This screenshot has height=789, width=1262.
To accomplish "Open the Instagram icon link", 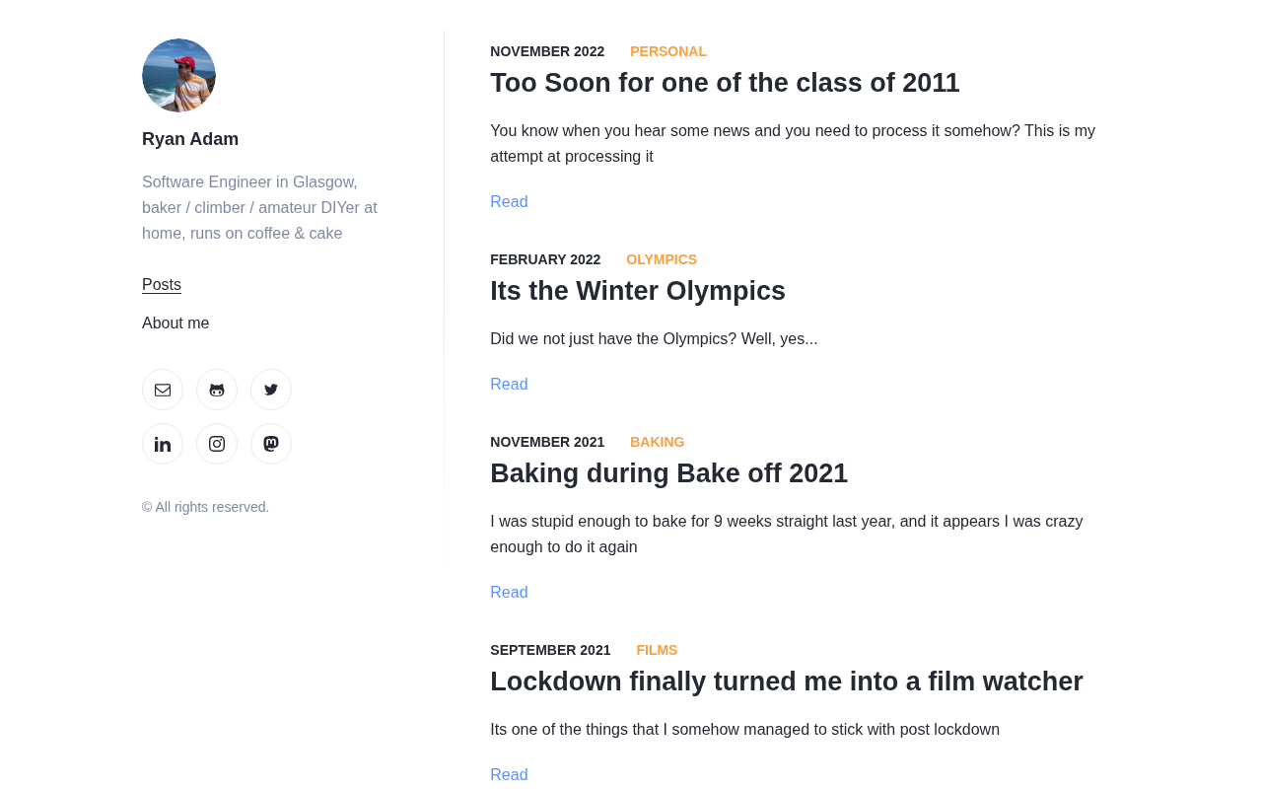I will 217,444.
